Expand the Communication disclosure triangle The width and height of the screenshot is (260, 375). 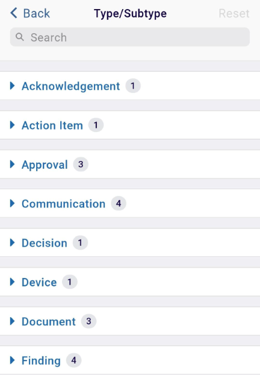(12, 204)
